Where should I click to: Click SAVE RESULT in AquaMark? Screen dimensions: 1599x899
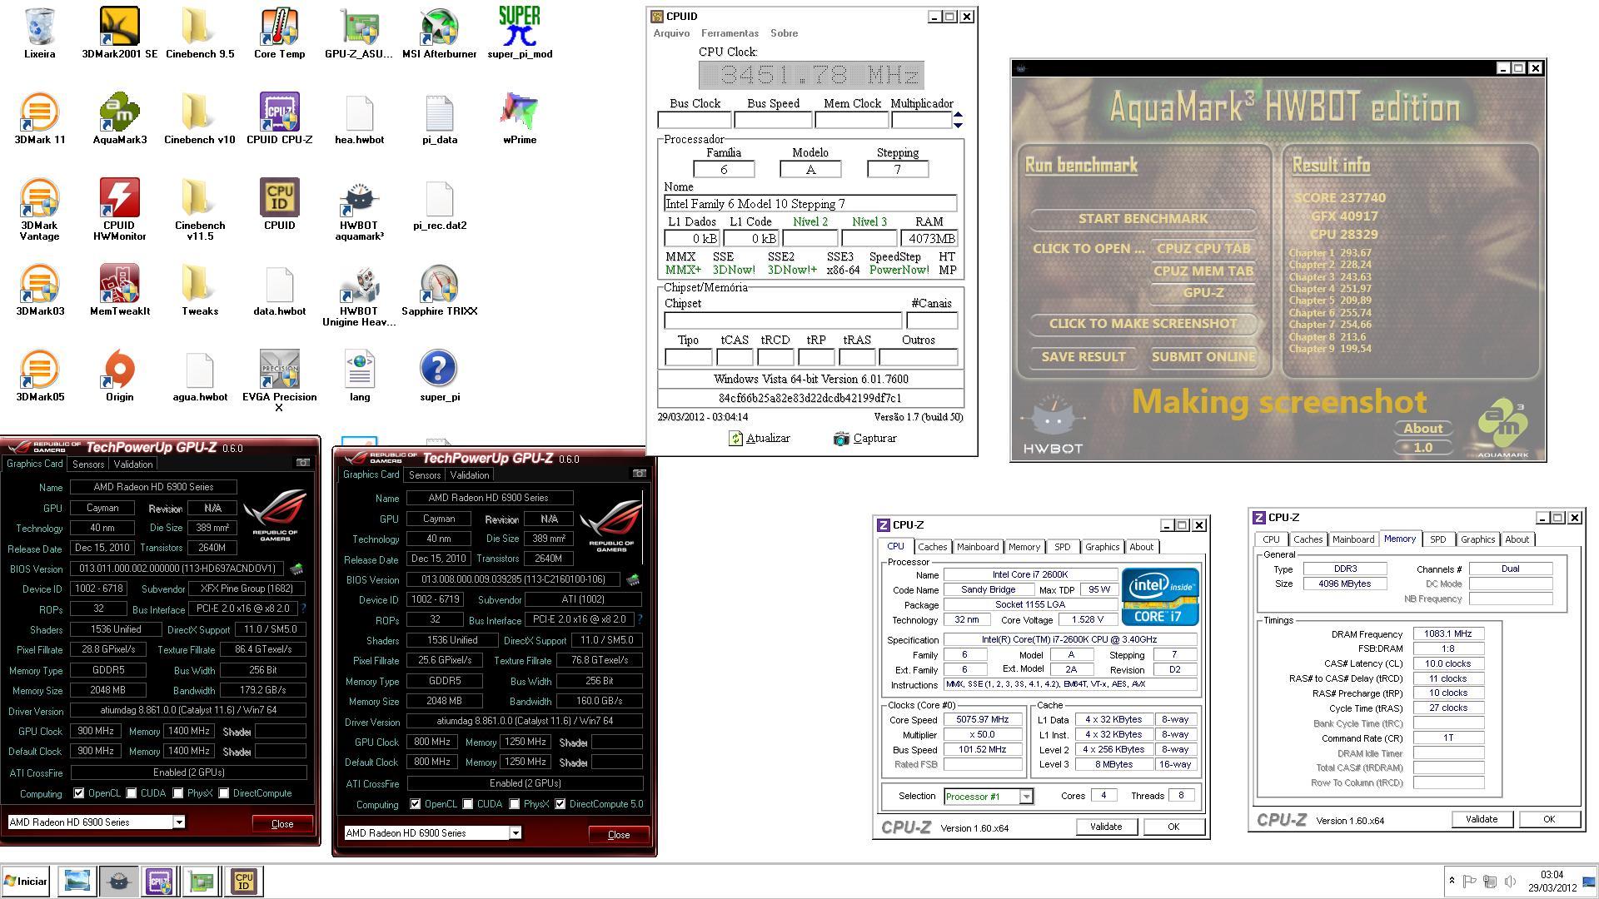[x=1083, y=357]
